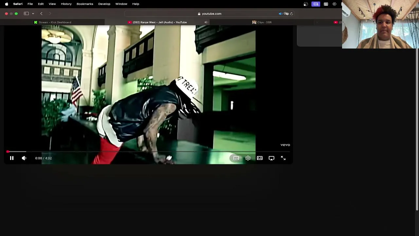The image size is (419, 236).
Task: Pause the YouTube video
Action: (12, 158)
